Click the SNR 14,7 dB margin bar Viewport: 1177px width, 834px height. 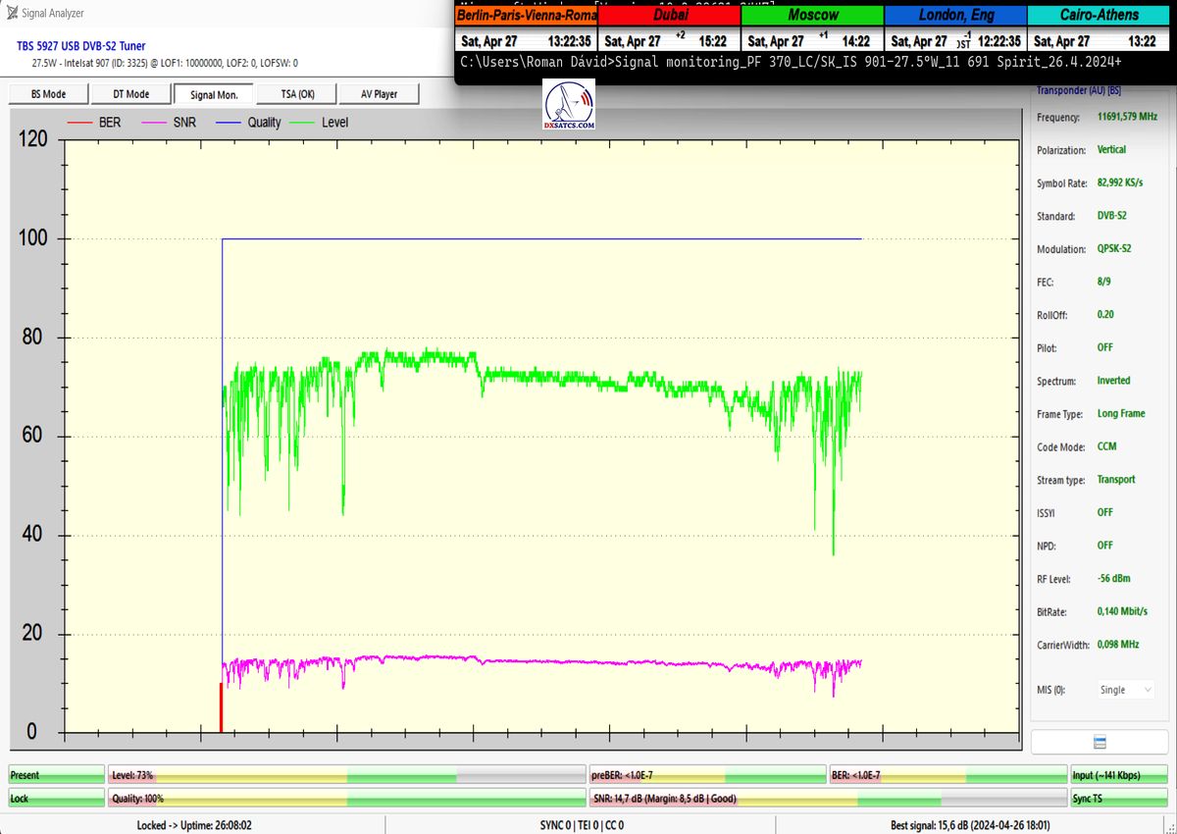click(827, 799)
